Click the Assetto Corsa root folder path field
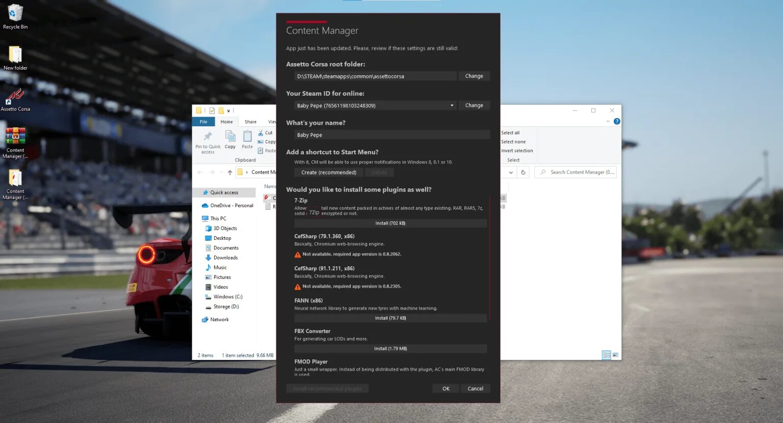This screenshot has height=423, width=783. point(375,76)
